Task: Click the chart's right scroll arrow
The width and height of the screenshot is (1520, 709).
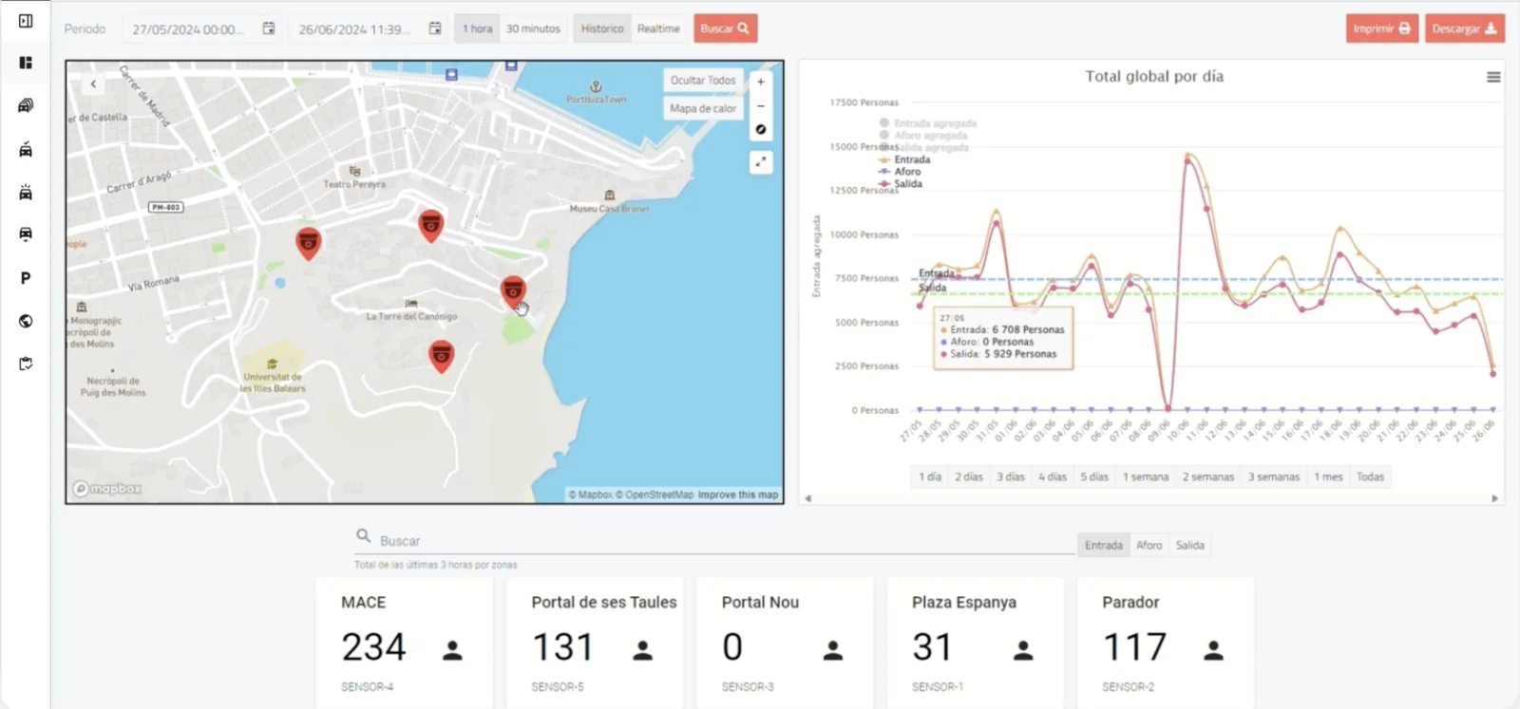Action: click(1494, 498)
